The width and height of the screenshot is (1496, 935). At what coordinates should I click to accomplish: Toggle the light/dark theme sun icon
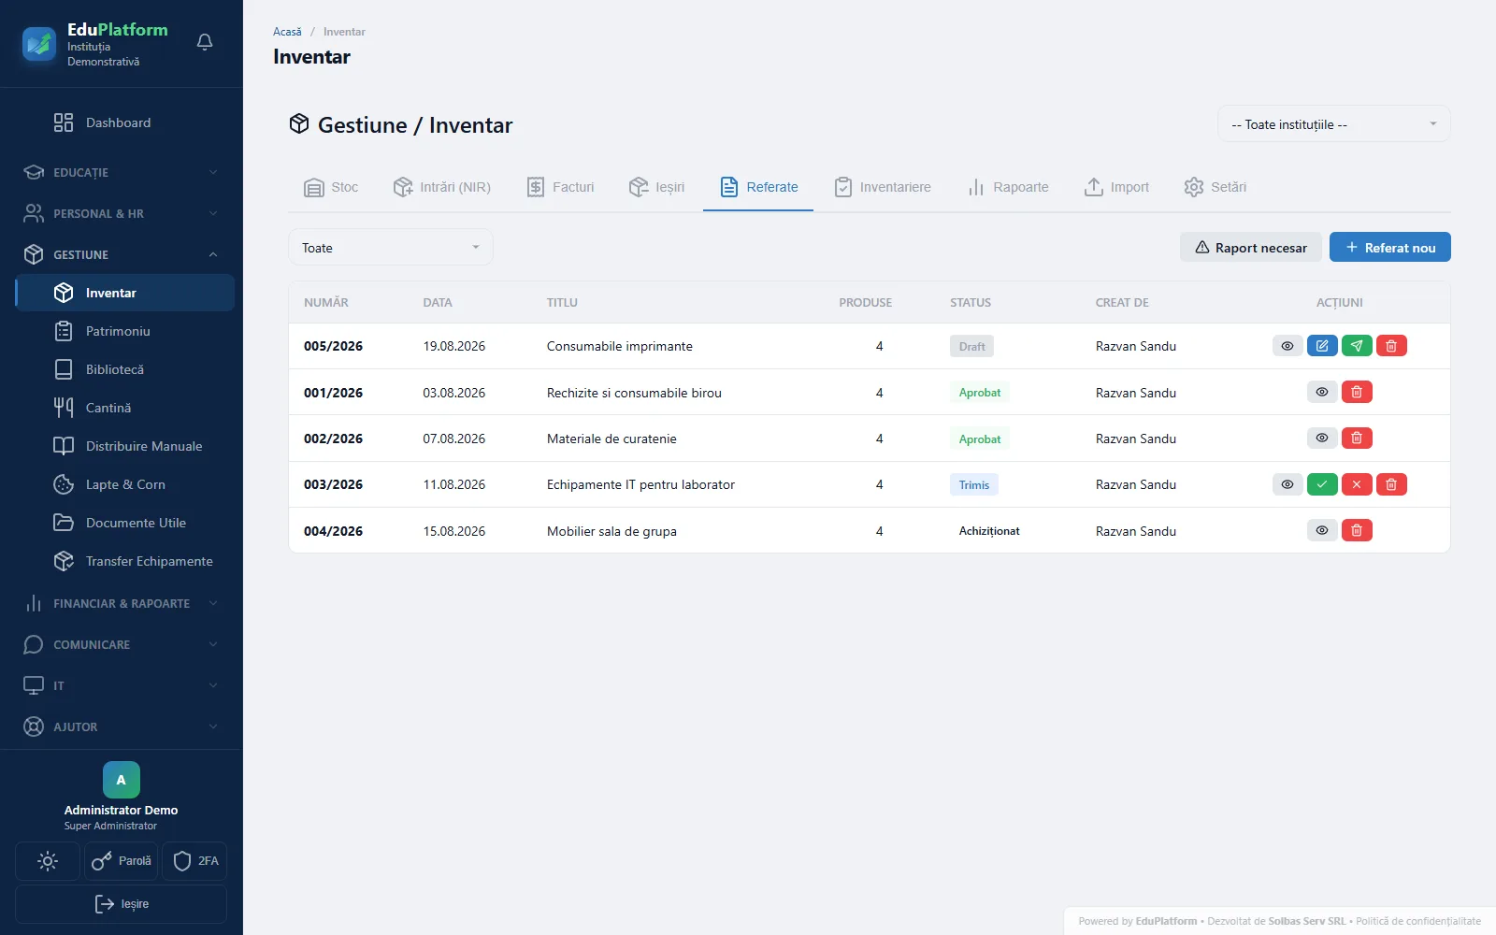pyautogui.click(x=48, y=861)
